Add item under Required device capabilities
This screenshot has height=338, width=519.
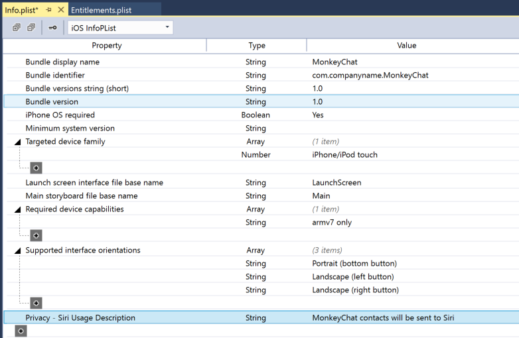click(x=37, y=235)
